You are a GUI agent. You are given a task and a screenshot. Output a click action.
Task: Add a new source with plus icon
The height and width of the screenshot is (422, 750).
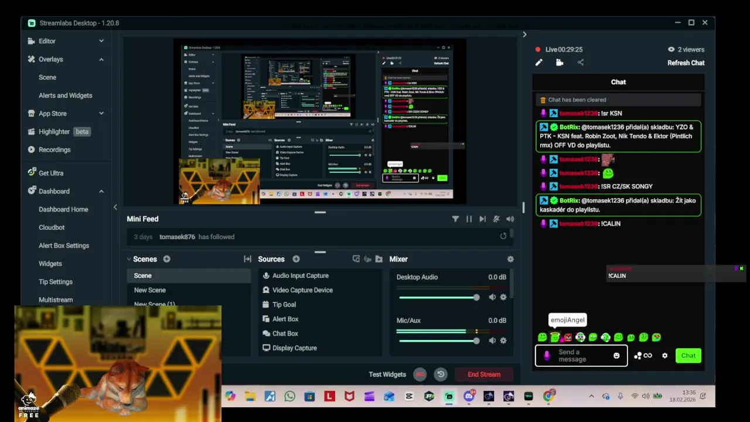tap(296, 259)
